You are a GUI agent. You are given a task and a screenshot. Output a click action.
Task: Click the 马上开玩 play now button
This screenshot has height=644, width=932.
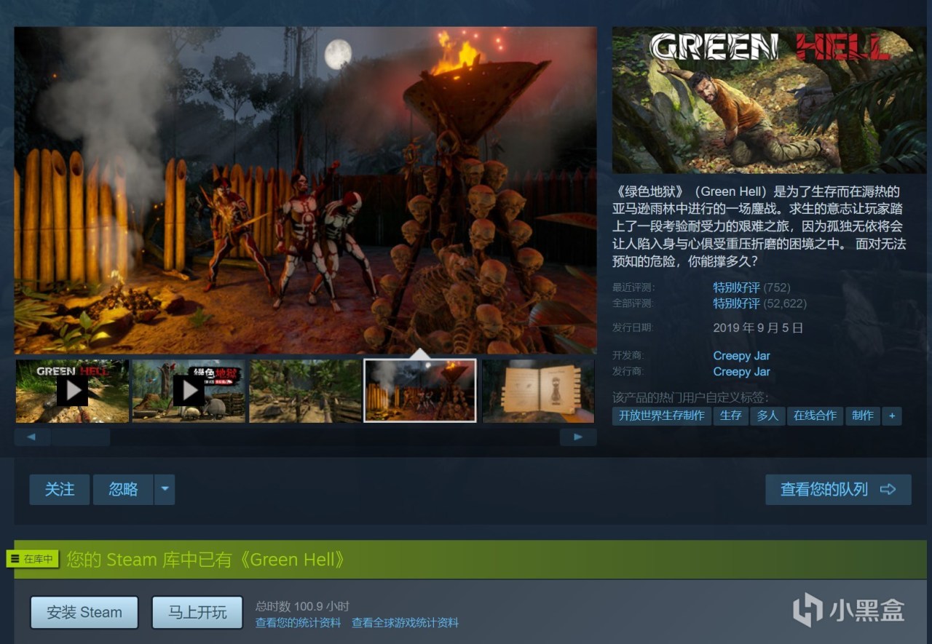[197, 613]
